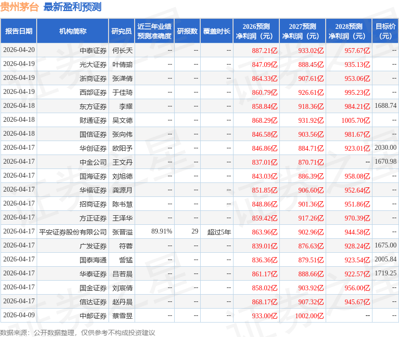Select the 2030.00 target price cell
The width and height of the screenshot is (399, 337).
(x=385, y=148)
